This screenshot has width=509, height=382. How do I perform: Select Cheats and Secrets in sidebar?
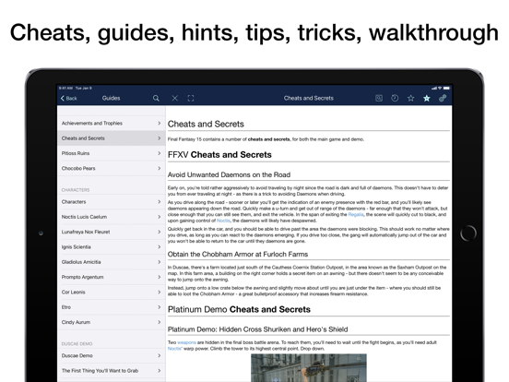pos(112,138)
